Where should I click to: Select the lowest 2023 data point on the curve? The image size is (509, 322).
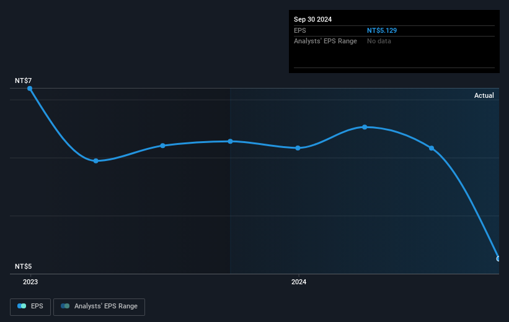[x=95, y=161]
